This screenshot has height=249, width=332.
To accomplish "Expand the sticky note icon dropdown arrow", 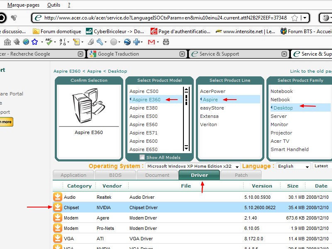I will (x=82, y=42).
